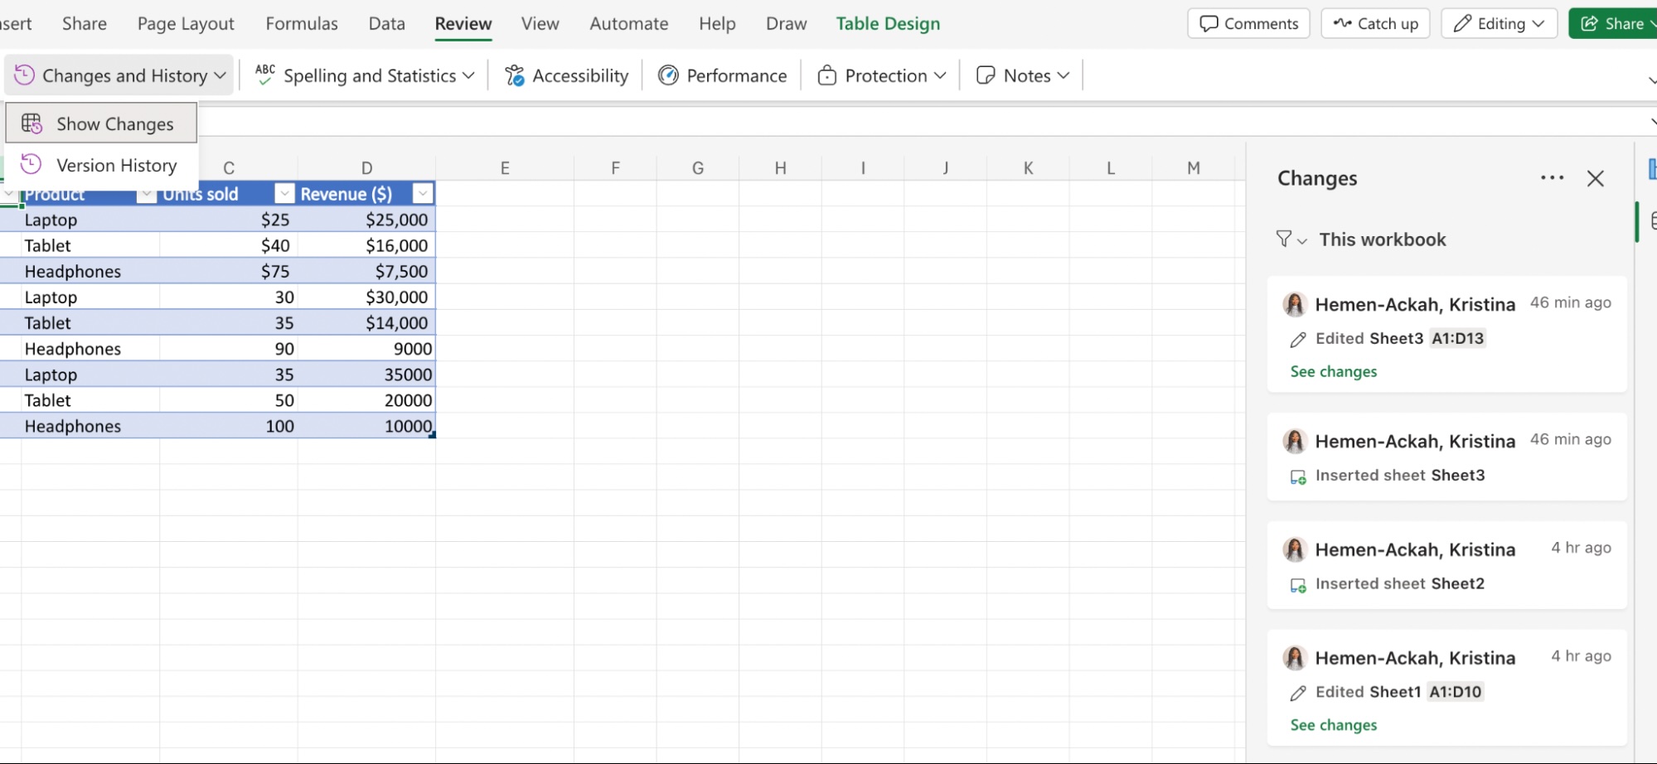The image size is (1657, 764).
Task: Click the Inserted sheet Sheet3 change card
Action: click(x=1447, y=457)
